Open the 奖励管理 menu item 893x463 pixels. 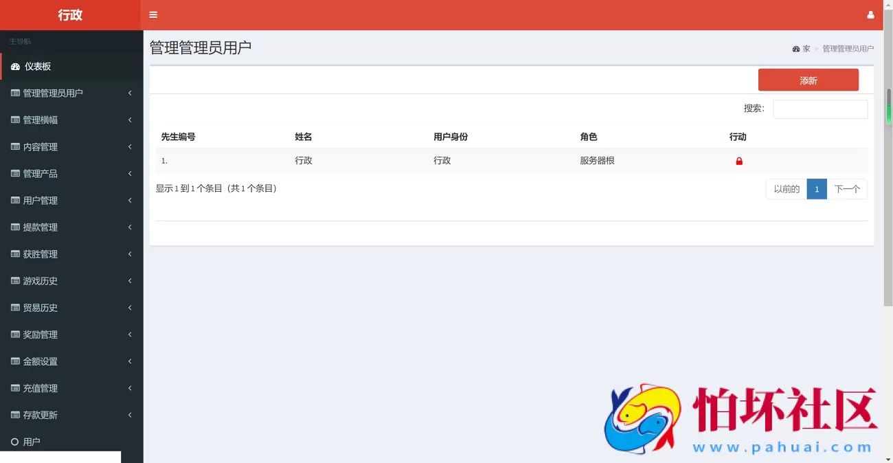(x=41, y=335)
